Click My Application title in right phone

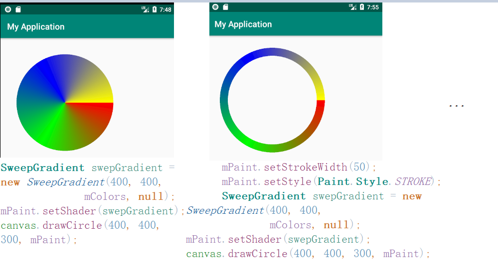(x=243, y=24)
